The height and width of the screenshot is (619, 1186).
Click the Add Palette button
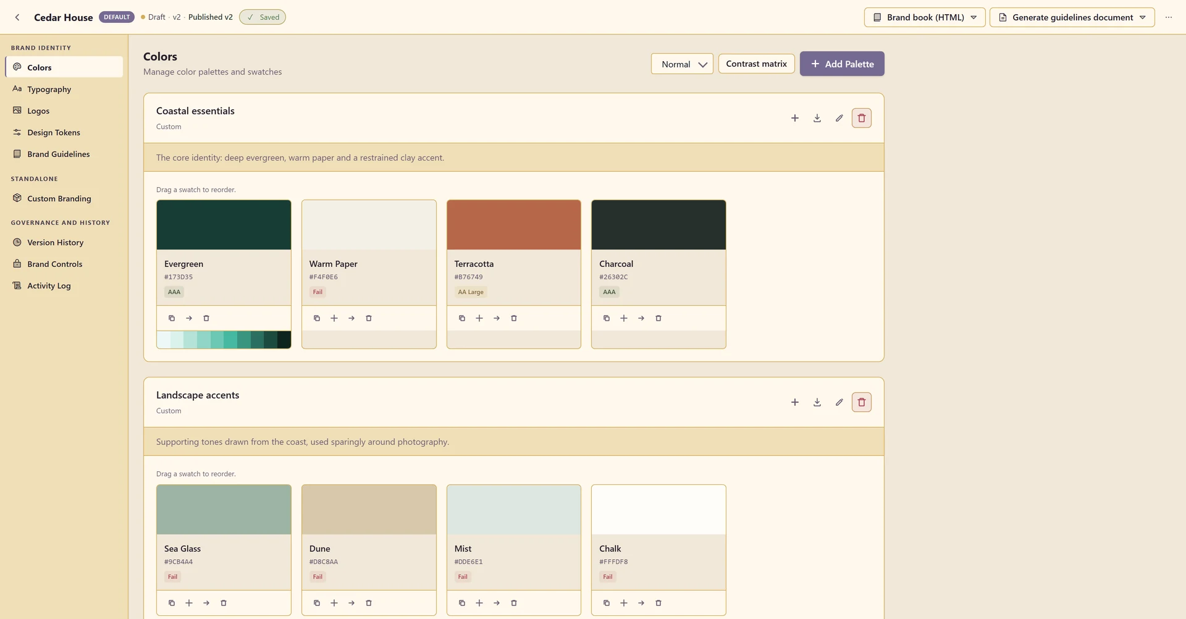[x=842, y=64]
